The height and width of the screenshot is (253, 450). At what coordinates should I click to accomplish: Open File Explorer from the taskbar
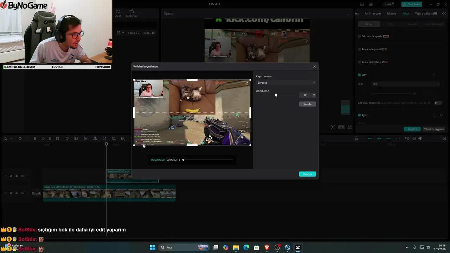point(236,247)
